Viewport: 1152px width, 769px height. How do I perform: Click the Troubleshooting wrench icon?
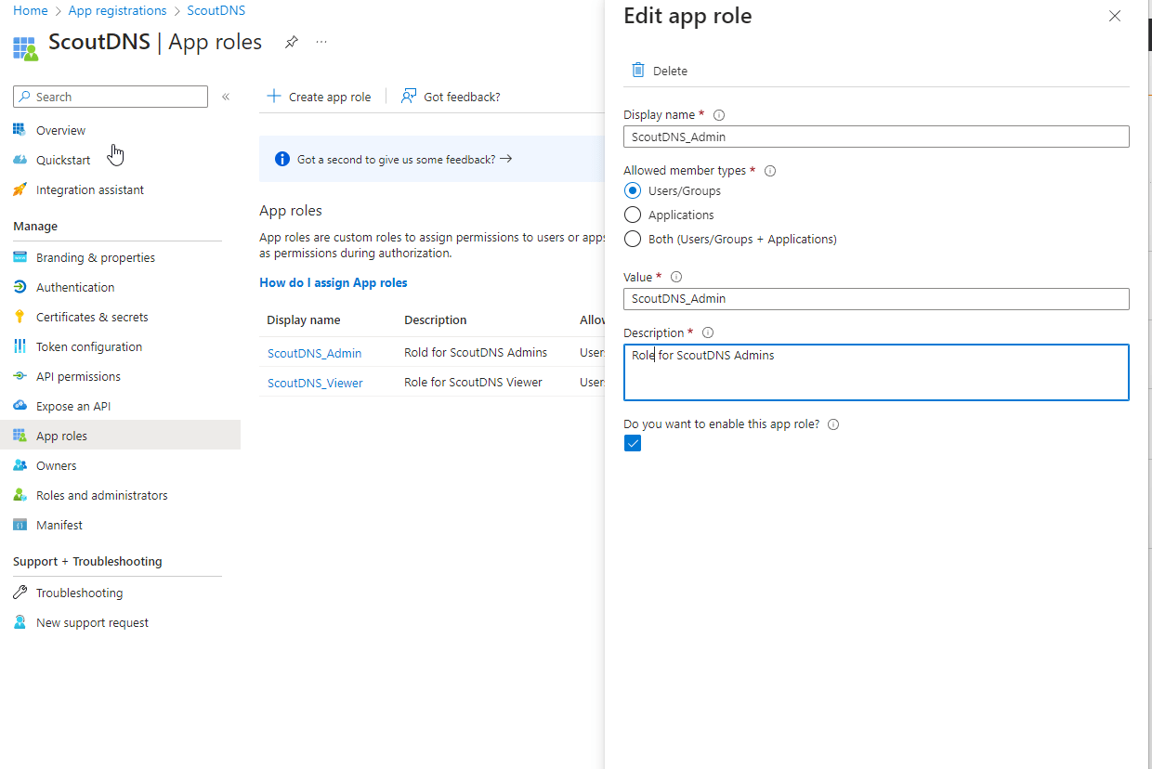click(20, 593)
